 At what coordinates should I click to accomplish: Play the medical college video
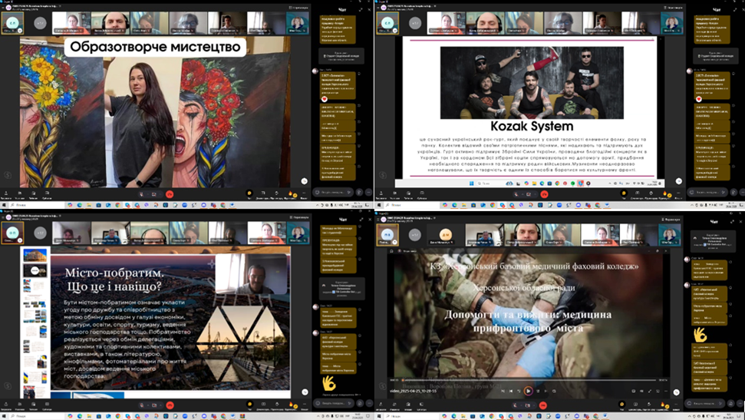tap(528, 391)
